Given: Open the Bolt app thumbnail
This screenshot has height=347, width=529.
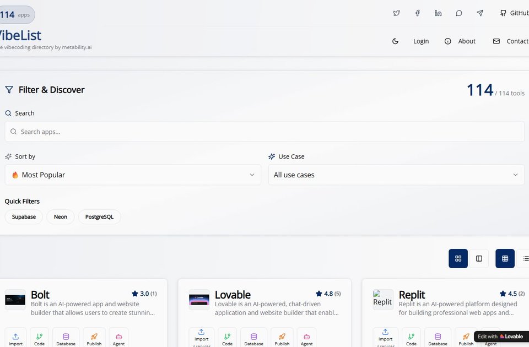Looking at the screenshot, I should click(x=15, y=300).
